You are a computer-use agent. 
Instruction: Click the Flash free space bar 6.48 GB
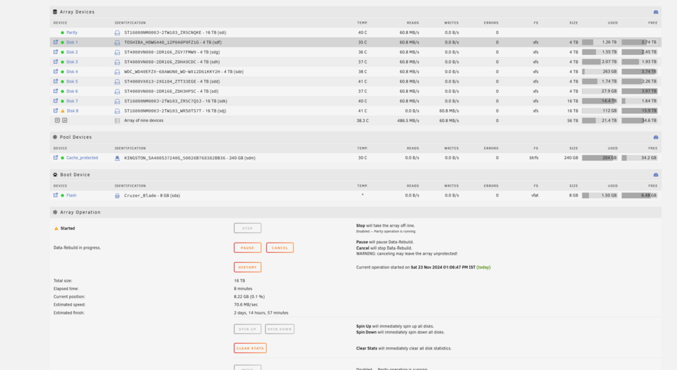(640, 195)
